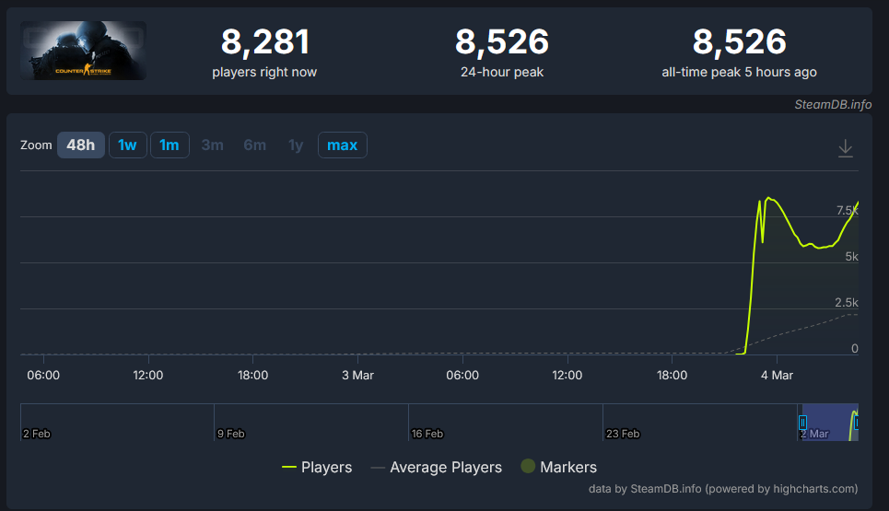Click the 8,281 players right now figure

click(264, 42)
